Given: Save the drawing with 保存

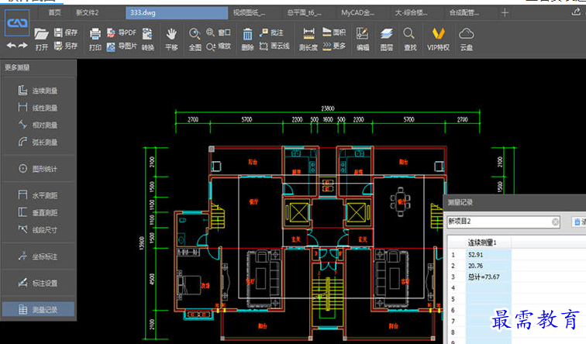Looking at the screenshot, I should point(66,33).
